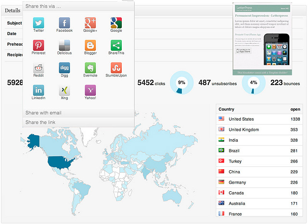Click the Brazil flag icon
Viewport: 308px width, 224px height.
(x=221, y=150)
